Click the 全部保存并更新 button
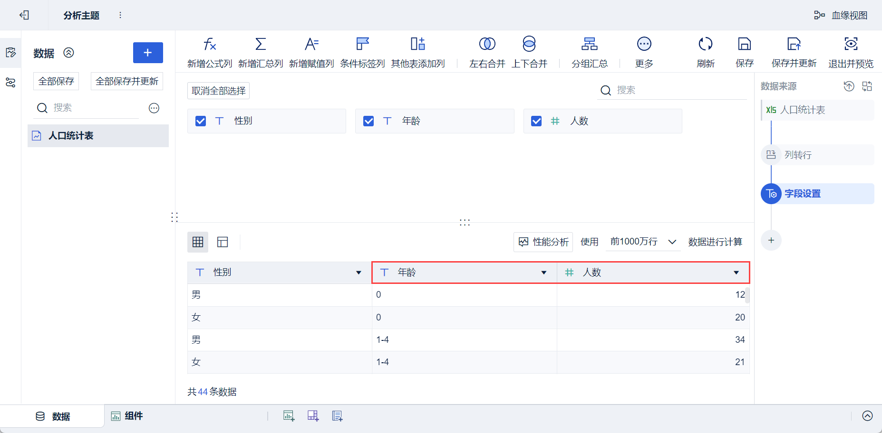This screenshot has height=433, width=882. coord(126,81)
